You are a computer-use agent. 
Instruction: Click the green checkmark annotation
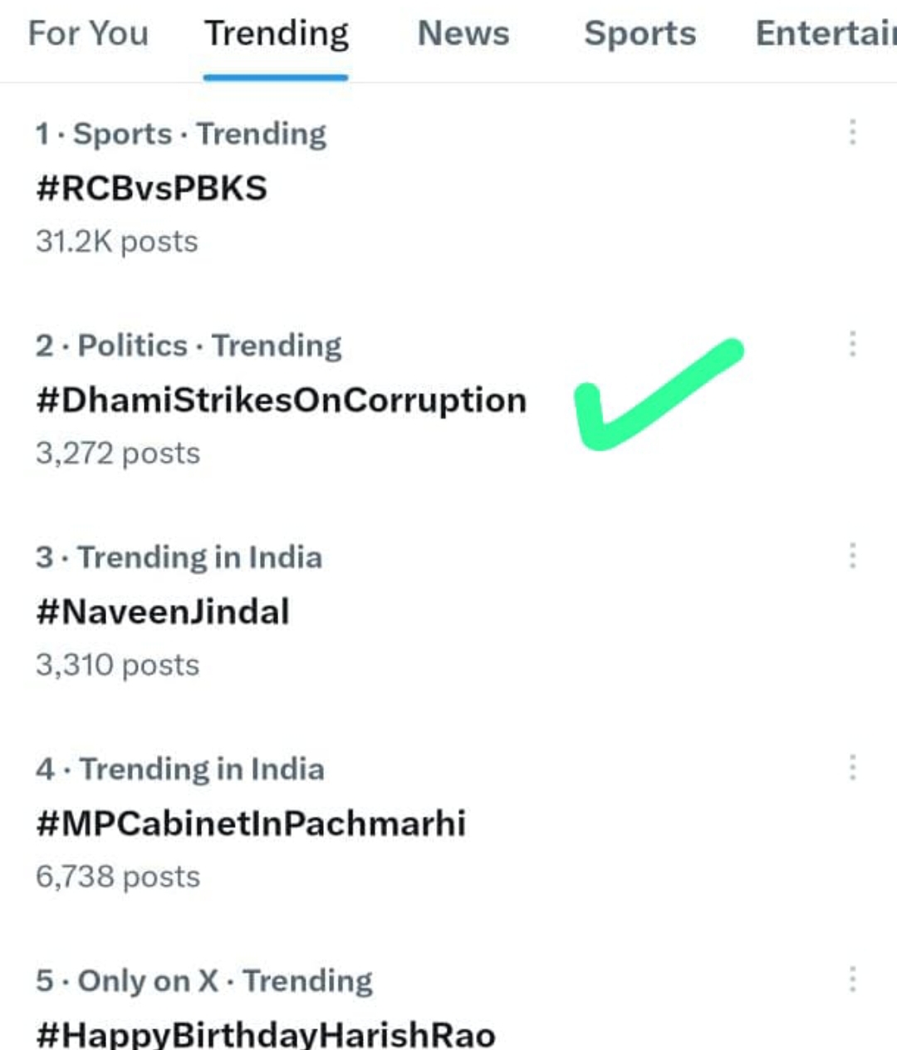[x=658, y=395]
